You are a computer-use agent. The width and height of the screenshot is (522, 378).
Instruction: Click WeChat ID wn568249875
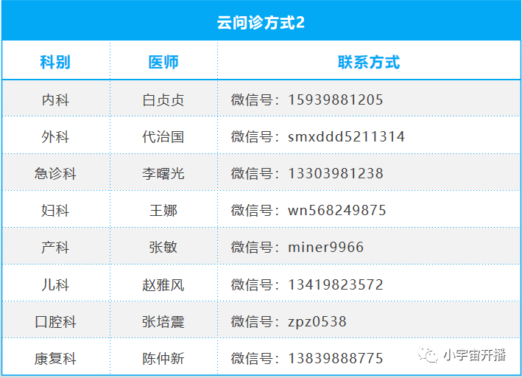pos(337,211)
